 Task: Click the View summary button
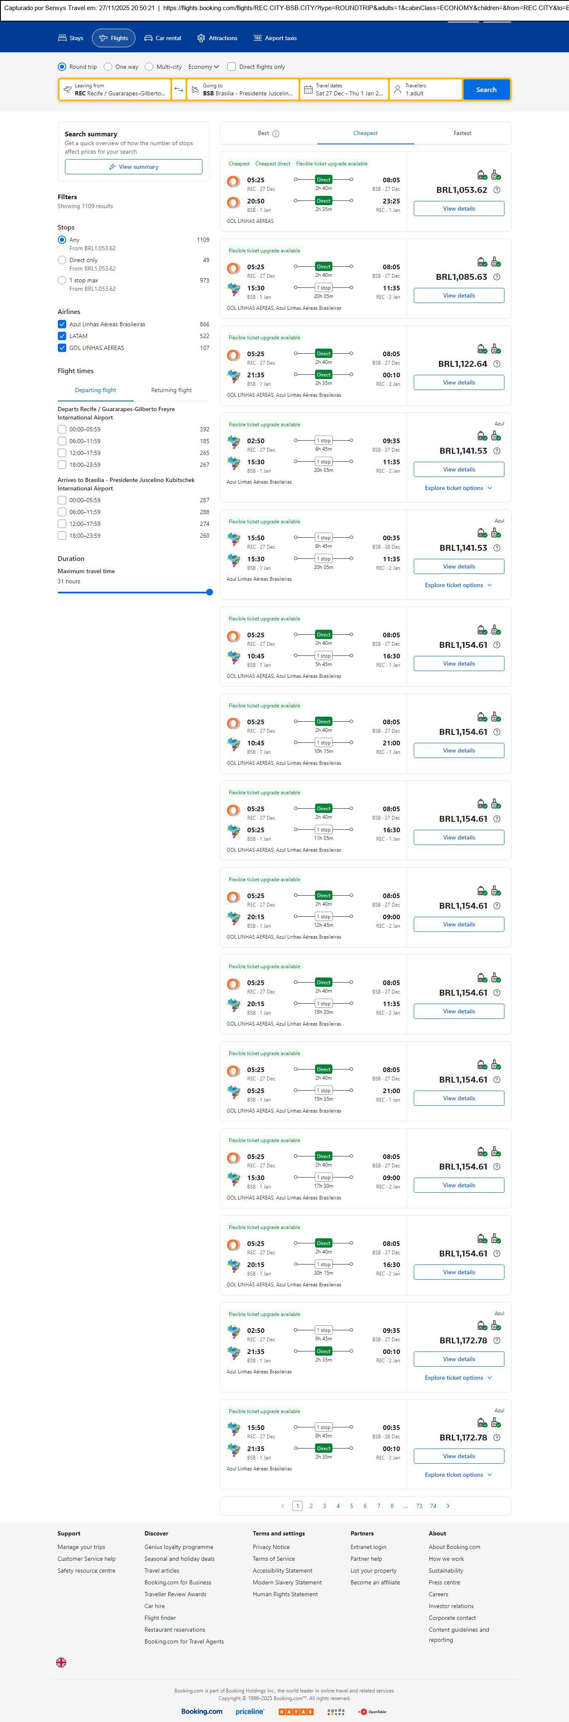pyautogui.click(x=134, y=167)
